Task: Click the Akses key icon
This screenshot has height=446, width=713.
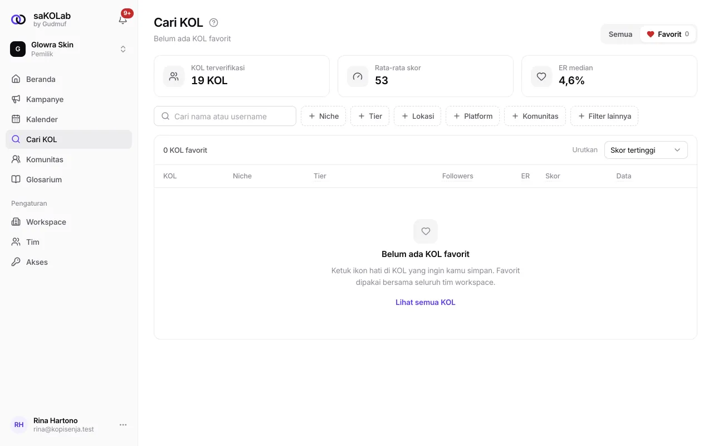Action: [16, 262]
